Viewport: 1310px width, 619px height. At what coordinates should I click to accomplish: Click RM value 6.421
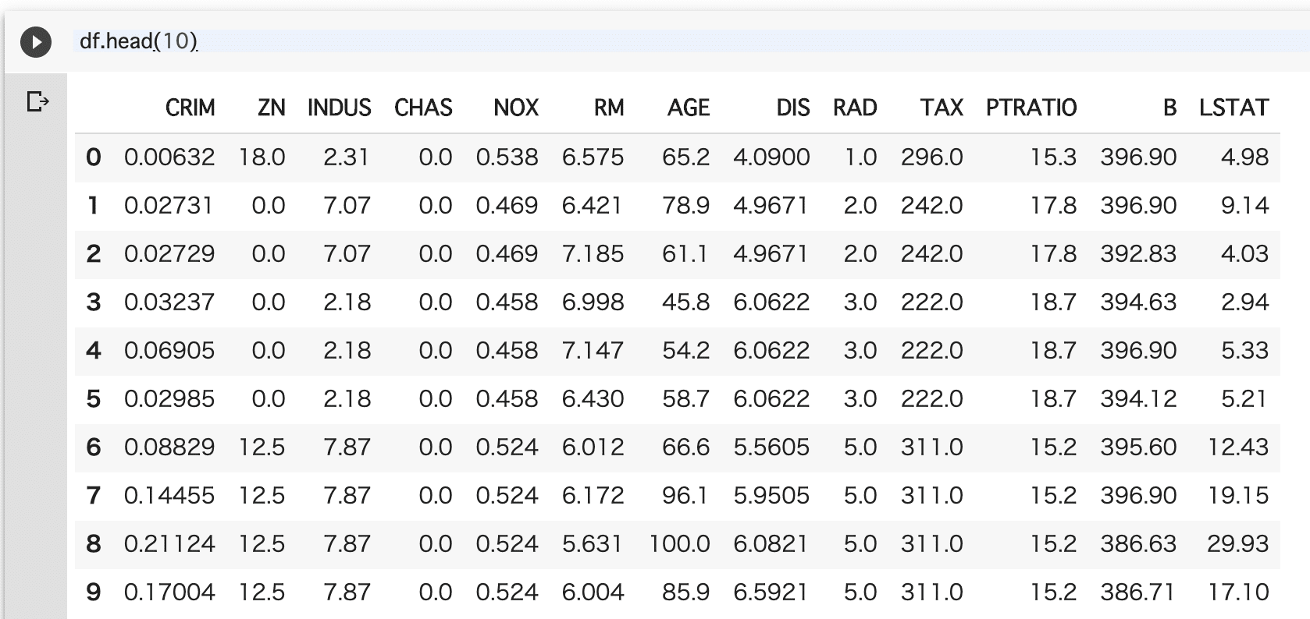point(593,206)
